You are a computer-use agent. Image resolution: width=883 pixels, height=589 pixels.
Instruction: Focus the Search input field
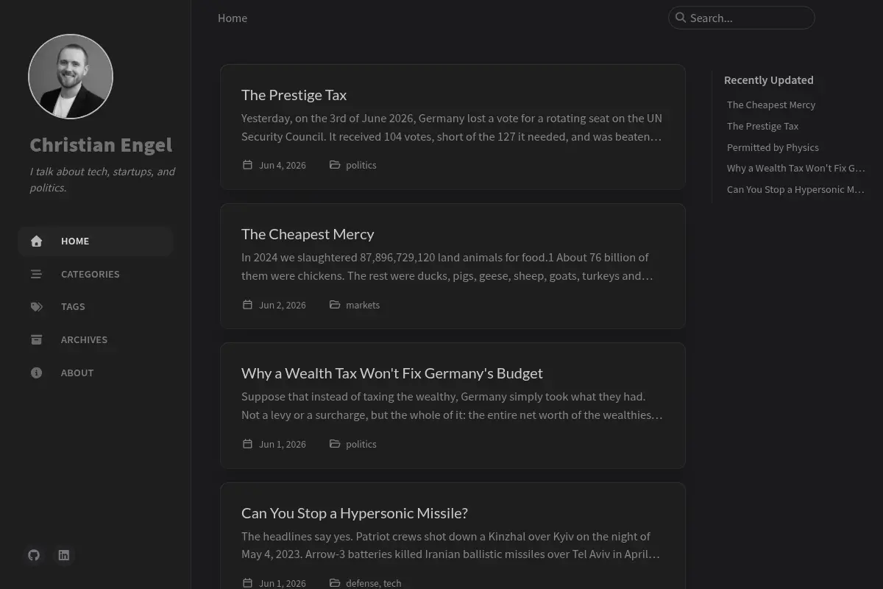coord(741,18)
